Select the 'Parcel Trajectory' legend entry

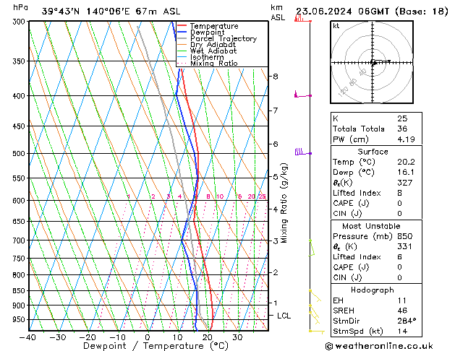tap(224, 38)
